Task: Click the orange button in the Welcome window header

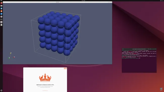Action: coord(65,68)
